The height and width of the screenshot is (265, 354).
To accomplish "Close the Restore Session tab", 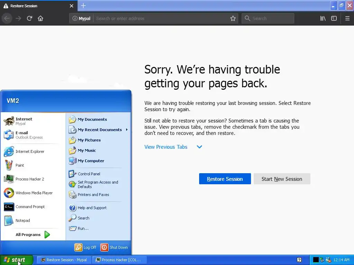I will (x=72, y=6).
